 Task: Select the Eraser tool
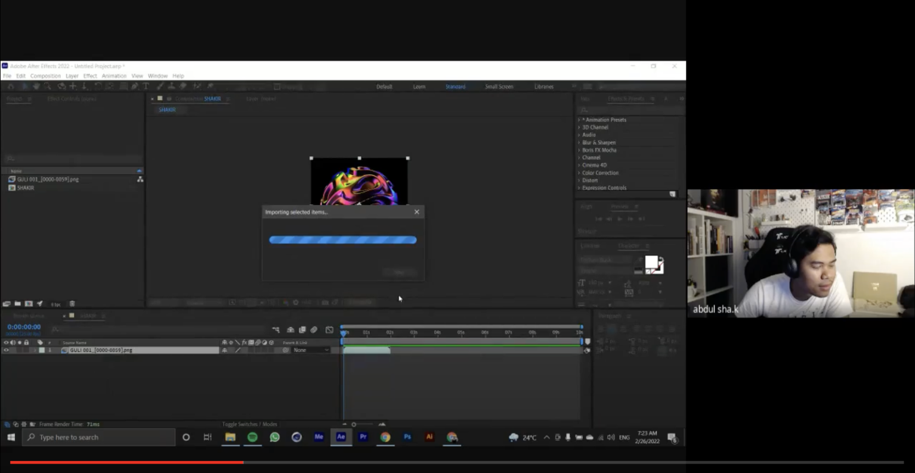tap(183, 86)
